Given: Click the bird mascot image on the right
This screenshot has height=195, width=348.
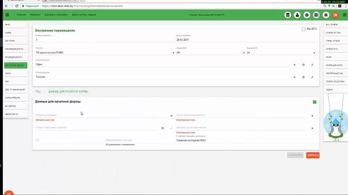Looking at the screenshot, I should tap(335, 125).
